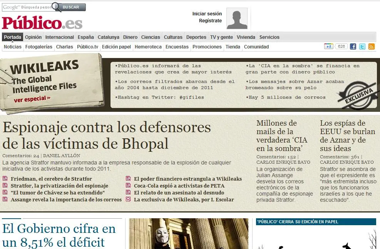This screenshot has height=249, width=380.
Task: Open 'Coca-Cola espió a activistas de PETA'
Action: coord(179,186)
